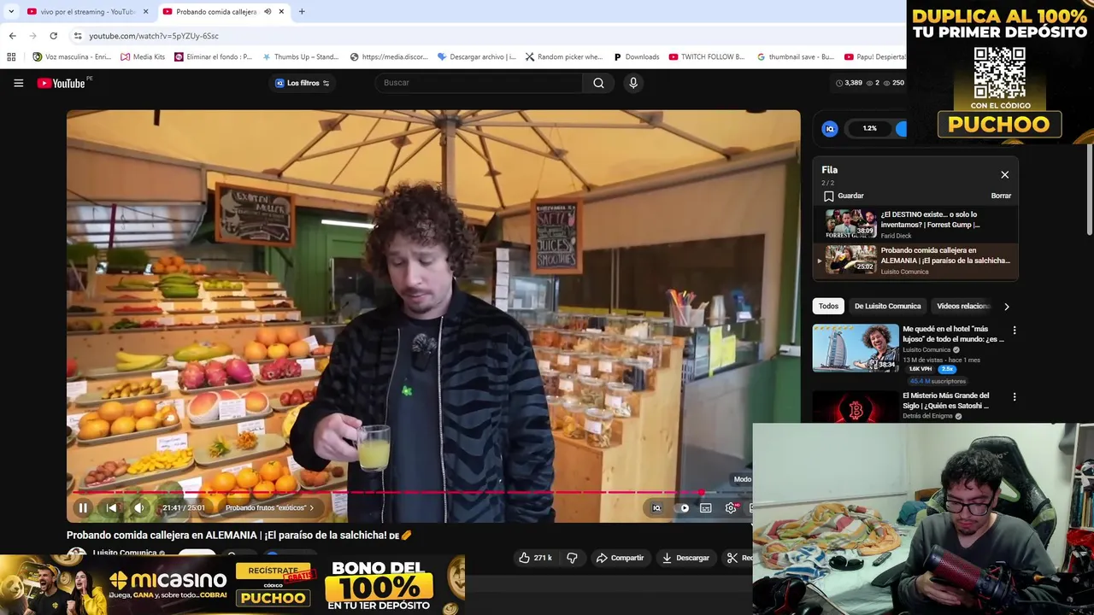Toggle subtitles button in the player

pyautogui.click(x=706, y=508)
